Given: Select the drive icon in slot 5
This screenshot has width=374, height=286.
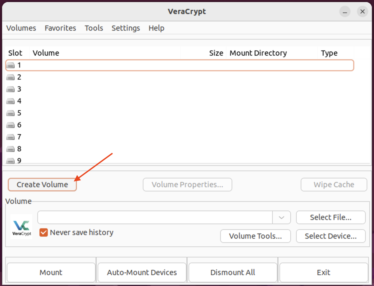Looking at the screenshot, I should click(10, 113).
